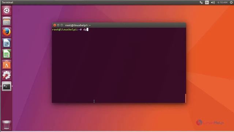Open keyboard layout En indicator
The height and width of the screenshot is (132, 234).
coord(207,3)
